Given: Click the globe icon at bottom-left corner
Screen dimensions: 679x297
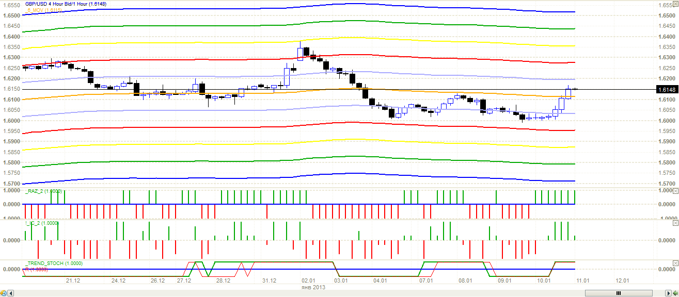Looking at the screenshot, I should point(4,293).
